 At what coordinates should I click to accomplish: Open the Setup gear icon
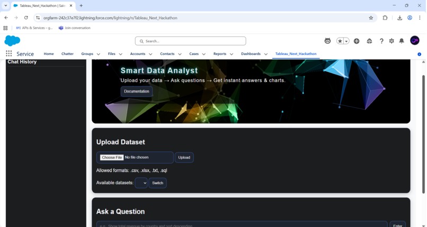(x=392, y=41)
